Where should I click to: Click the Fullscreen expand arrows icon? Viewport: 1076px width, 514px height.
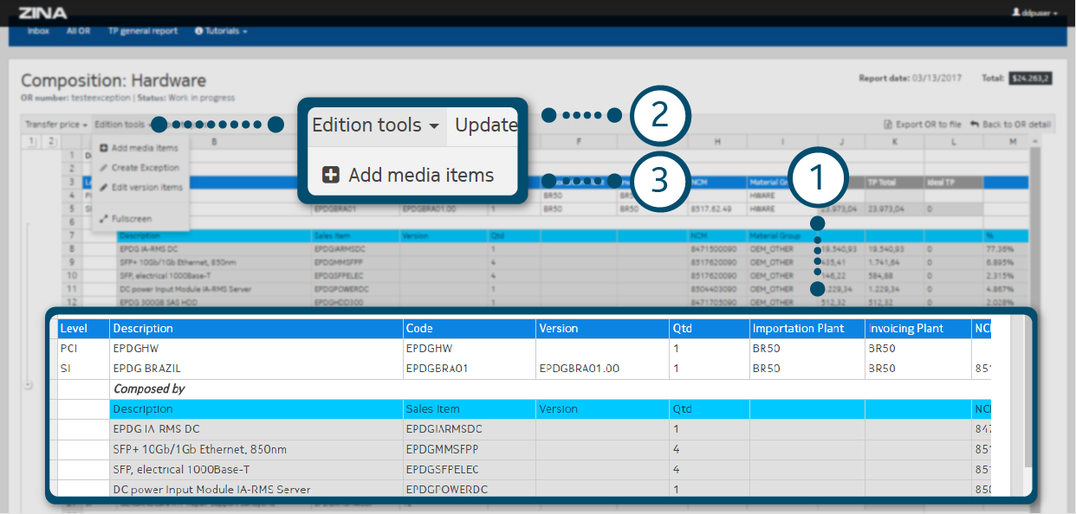(x=105, y=219)
